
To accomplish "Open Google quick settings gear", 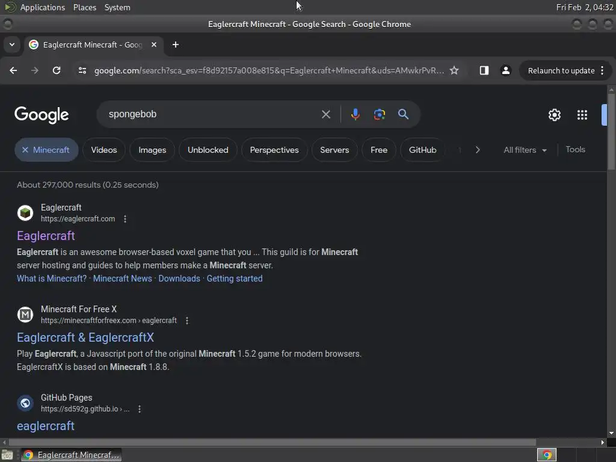I will tap(554, 115).
